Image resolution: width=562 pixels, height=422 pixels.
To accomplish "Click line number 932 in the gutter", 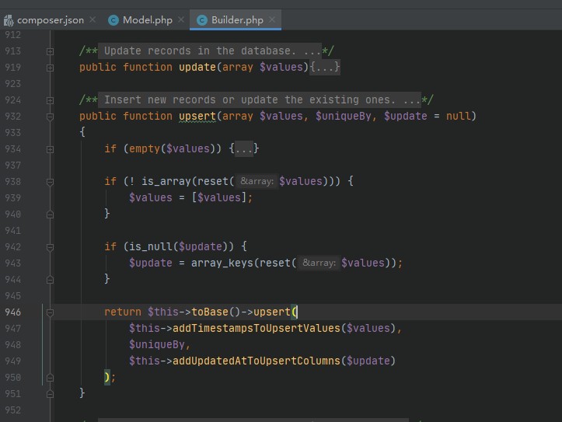I will [13, 116].
